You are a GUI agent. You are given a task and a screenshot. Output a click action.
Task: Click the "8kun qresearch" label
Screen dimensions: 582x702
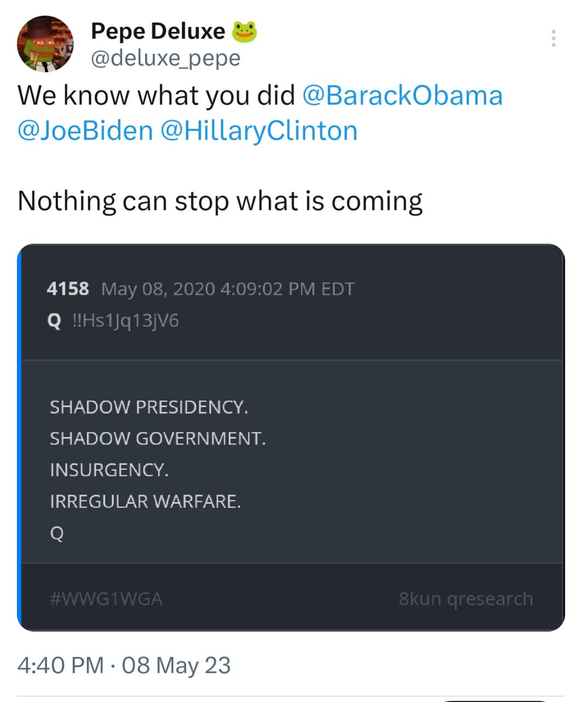pos(466,598)
